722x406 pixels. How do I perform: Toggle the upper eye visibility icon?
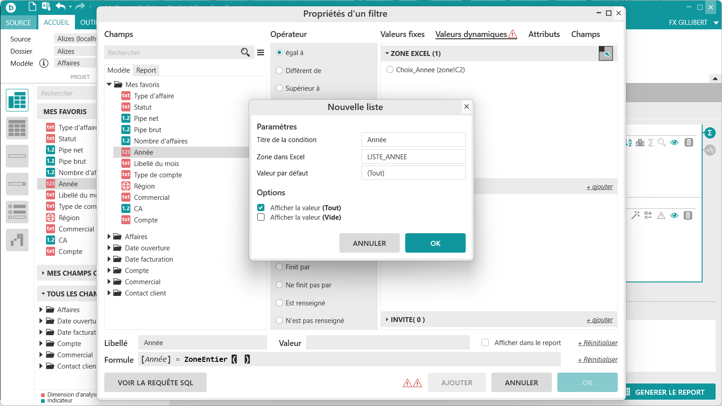tap(674, 143)
